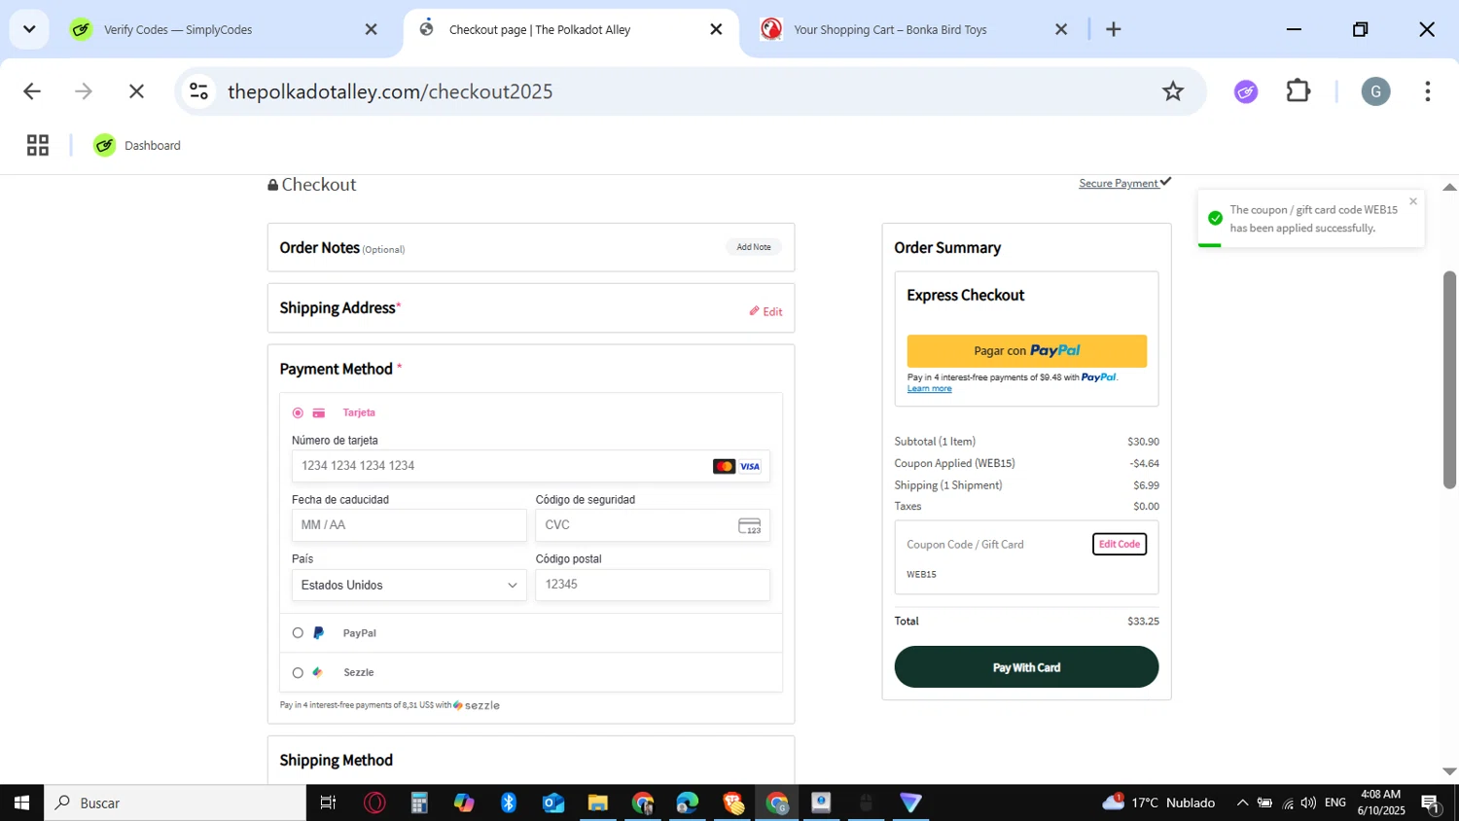Edit the Shipping Address

pos(766,311)
